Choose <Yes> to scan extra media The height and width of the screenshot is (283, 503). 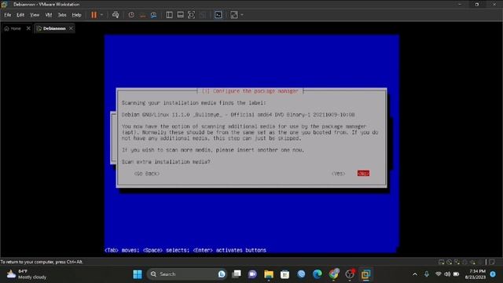[x=339, y=174]
